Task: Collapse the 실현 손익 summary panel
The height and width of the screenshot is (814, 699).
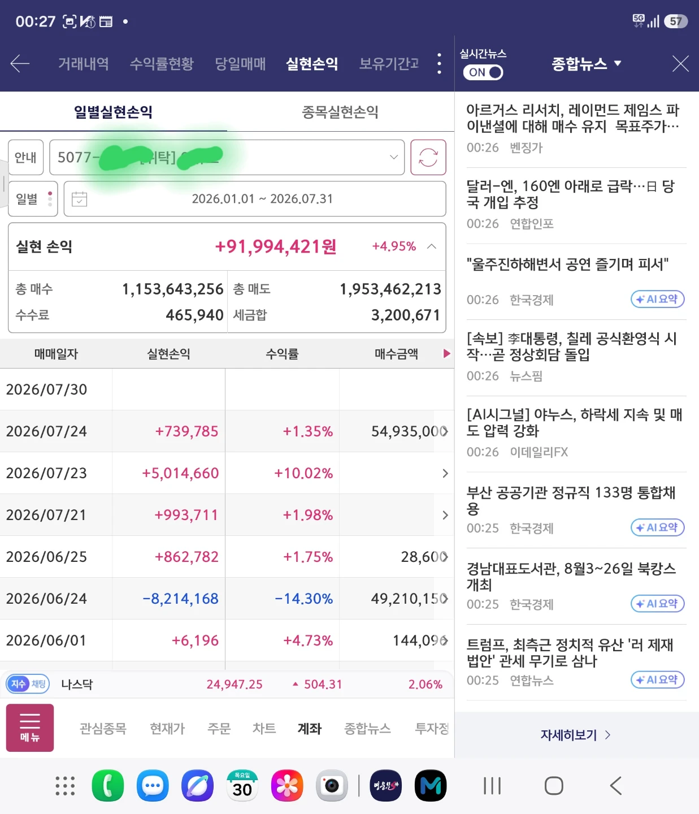Action: click(x=432, y=246)
